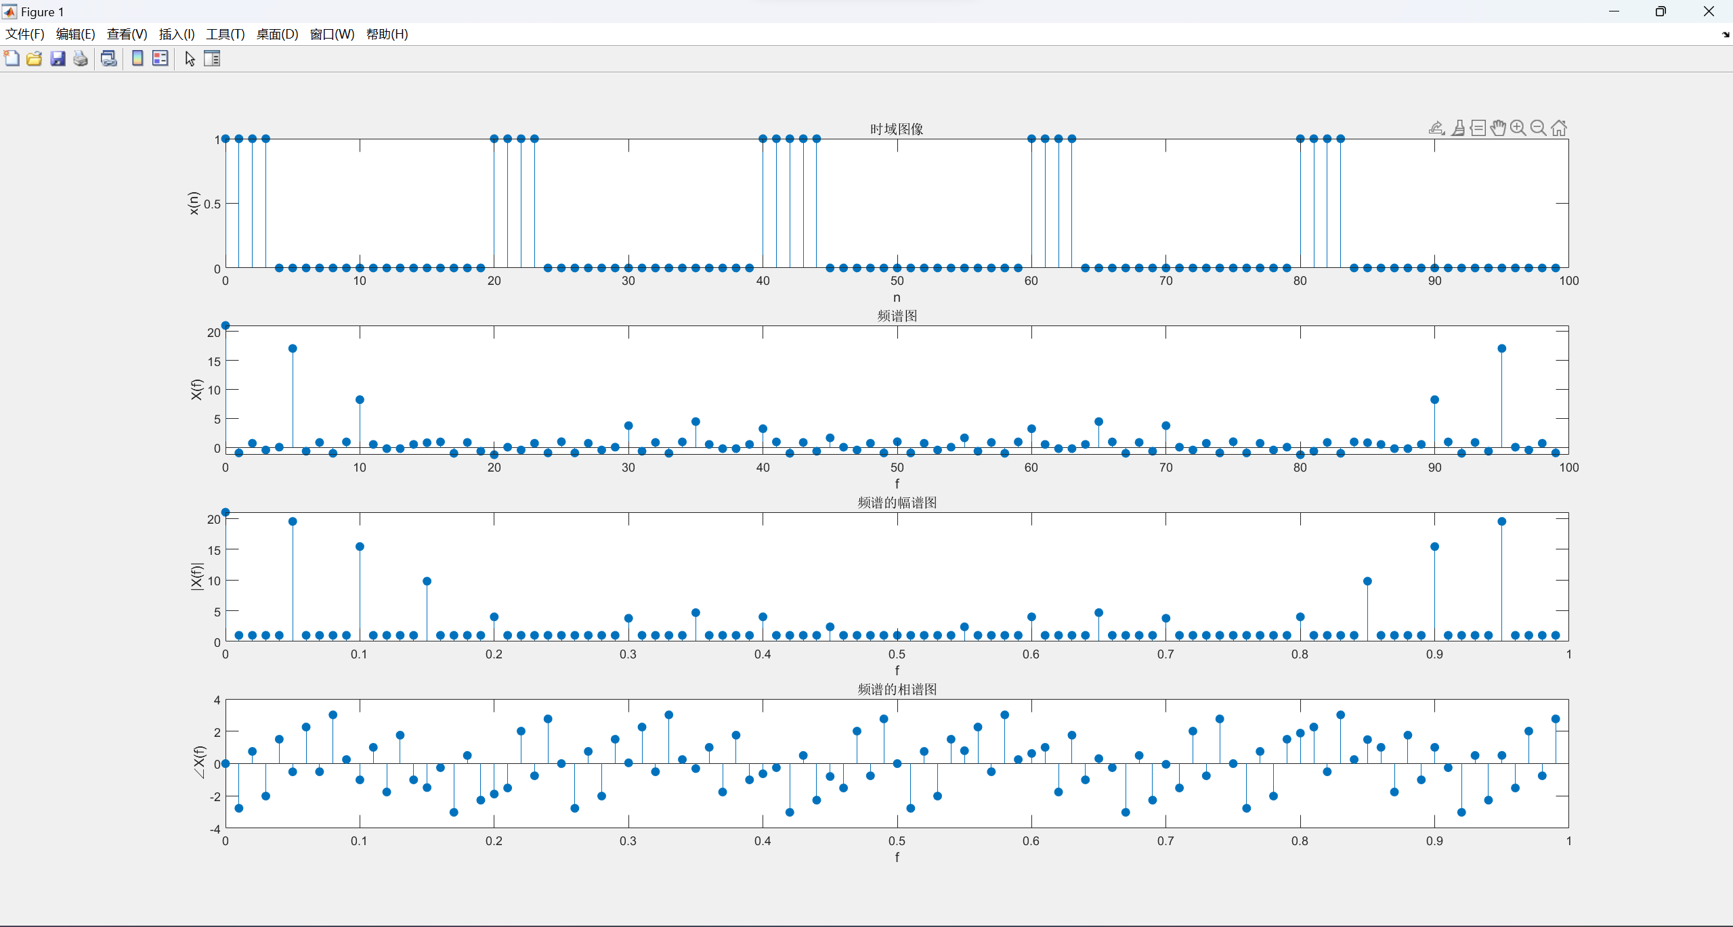This screenshot has width=1733, height=927.
Task: Insert a legend from toolbar
Action: click(x=161, y=59)
